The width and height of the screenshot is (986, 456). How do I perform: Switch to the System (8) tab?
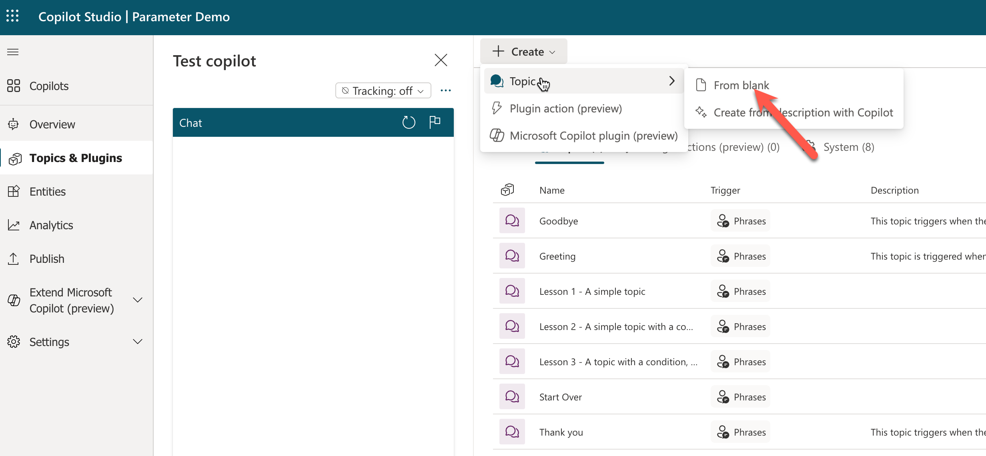849,147
